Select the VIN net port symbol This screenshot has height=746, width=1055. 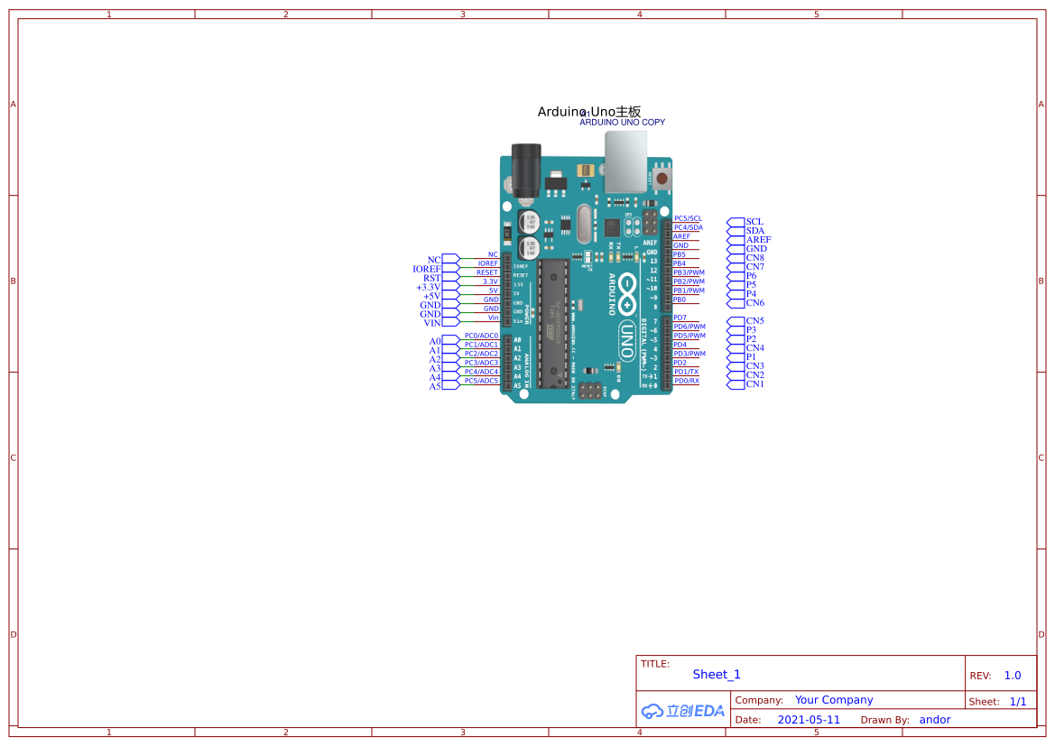point(451,322)
